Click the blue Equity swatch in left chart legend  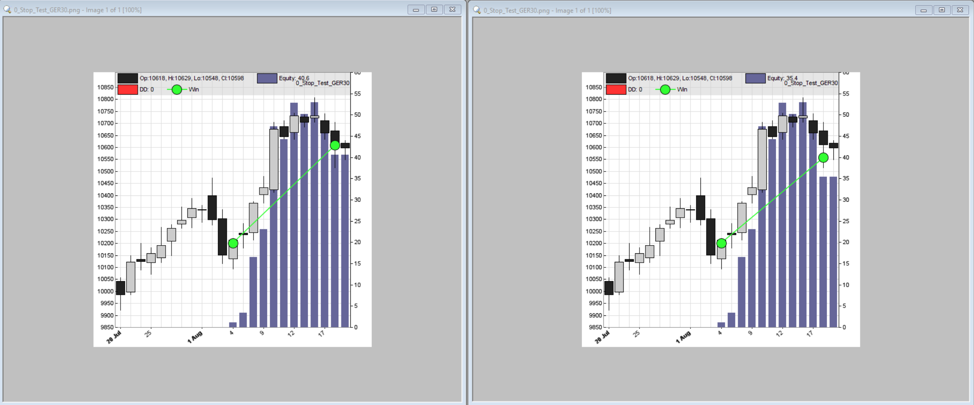click(267, 78)
